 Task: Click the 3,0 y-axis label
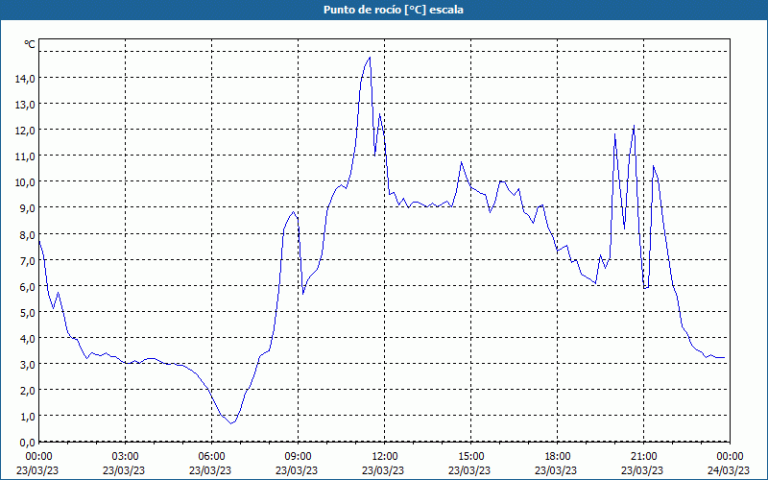click(x=27, y=364)
